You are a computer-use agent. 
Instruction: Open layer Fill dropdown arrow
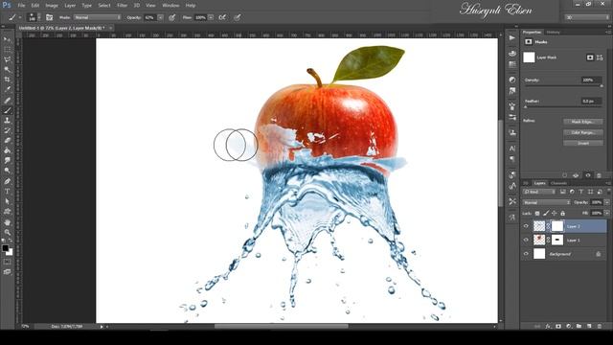[606, 213]
